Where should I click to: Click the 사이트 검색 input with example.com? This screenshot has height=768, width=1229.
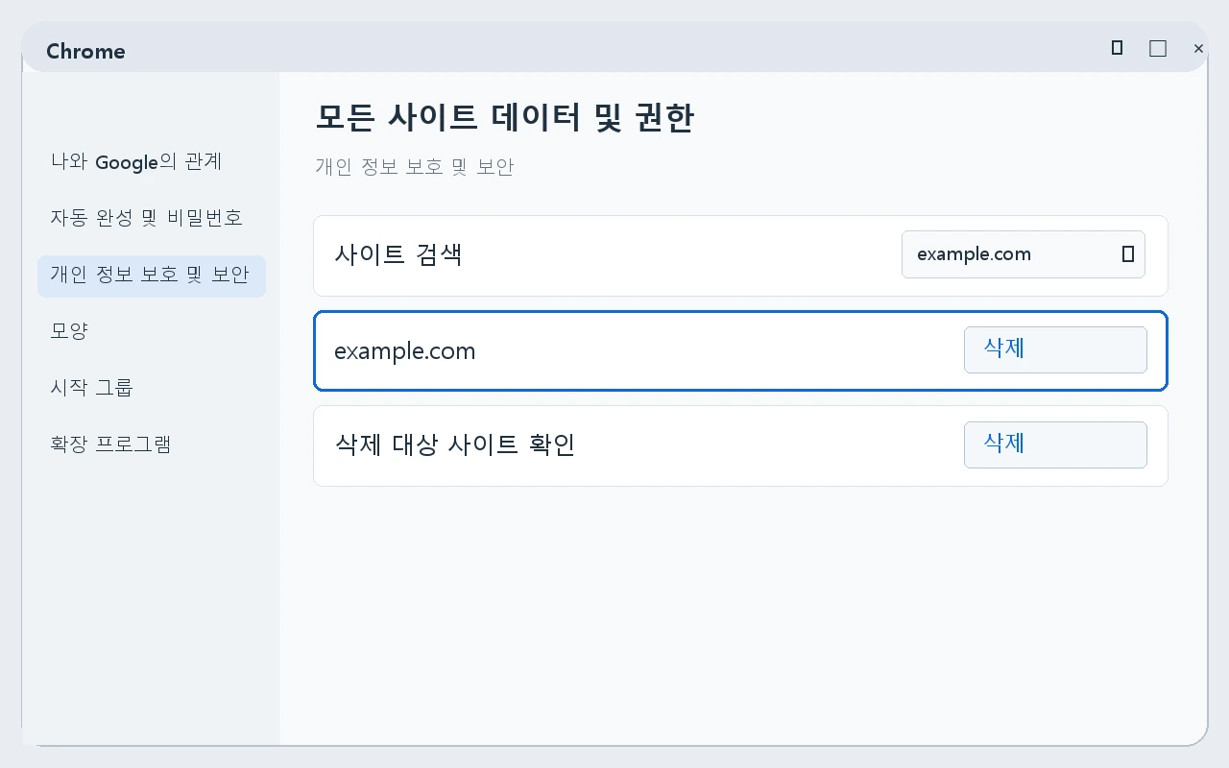click(x=1023, y=254)
